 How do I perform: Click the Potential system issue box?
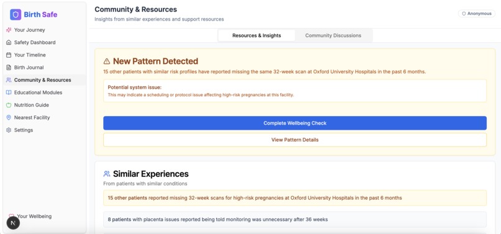click(x=295, y=91)
